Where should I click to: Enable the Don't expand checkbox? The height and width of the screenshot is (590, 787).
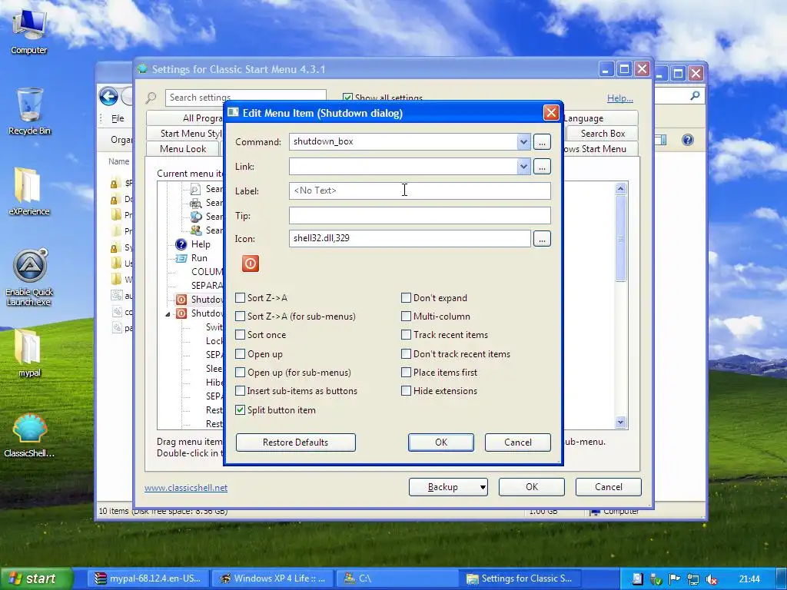406,298
